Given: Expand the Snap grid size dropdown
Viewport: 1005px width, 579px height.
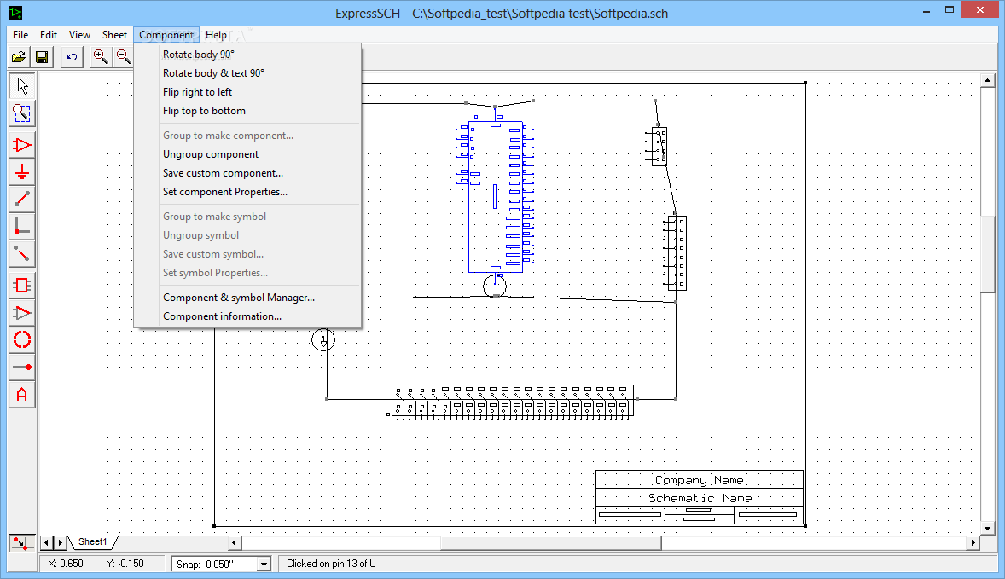Looking at the screenshot, I should coord(264,565).
